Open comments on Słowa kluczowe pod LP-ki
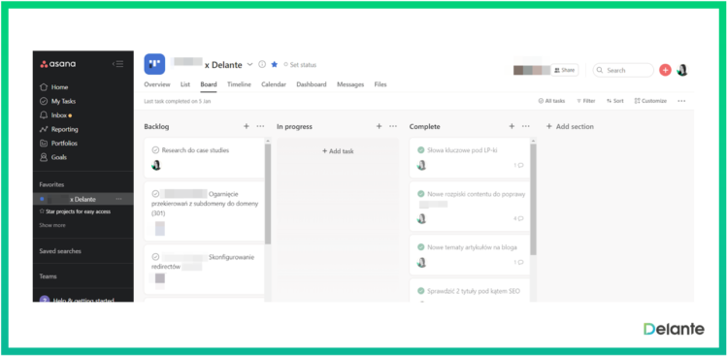 coord(518,165)
